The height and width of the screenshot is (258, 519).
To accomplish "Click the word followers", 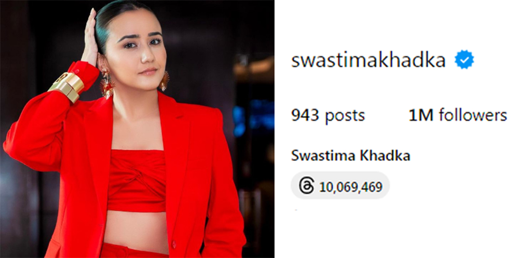I will pos(473,115).
